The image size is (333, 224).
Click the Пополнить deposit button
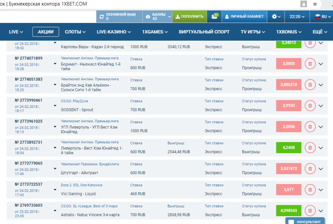pos(190,16)
